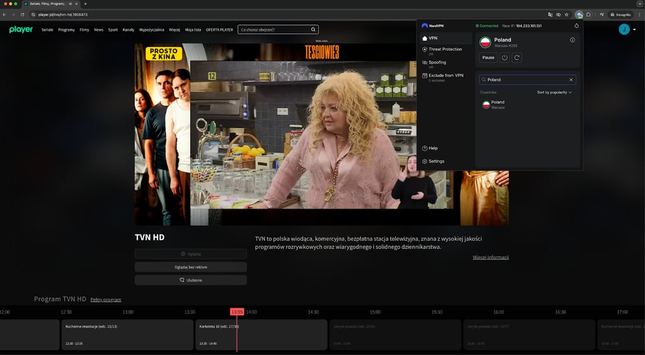Click the Oglądaj button under TVN HD
The height and width of the screenshot is (355, 645).
pos(190,254)
